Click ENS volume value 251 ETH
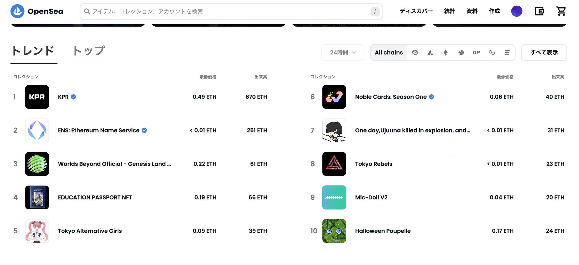Viewport: 579px width, 265px height. point(257,130)
